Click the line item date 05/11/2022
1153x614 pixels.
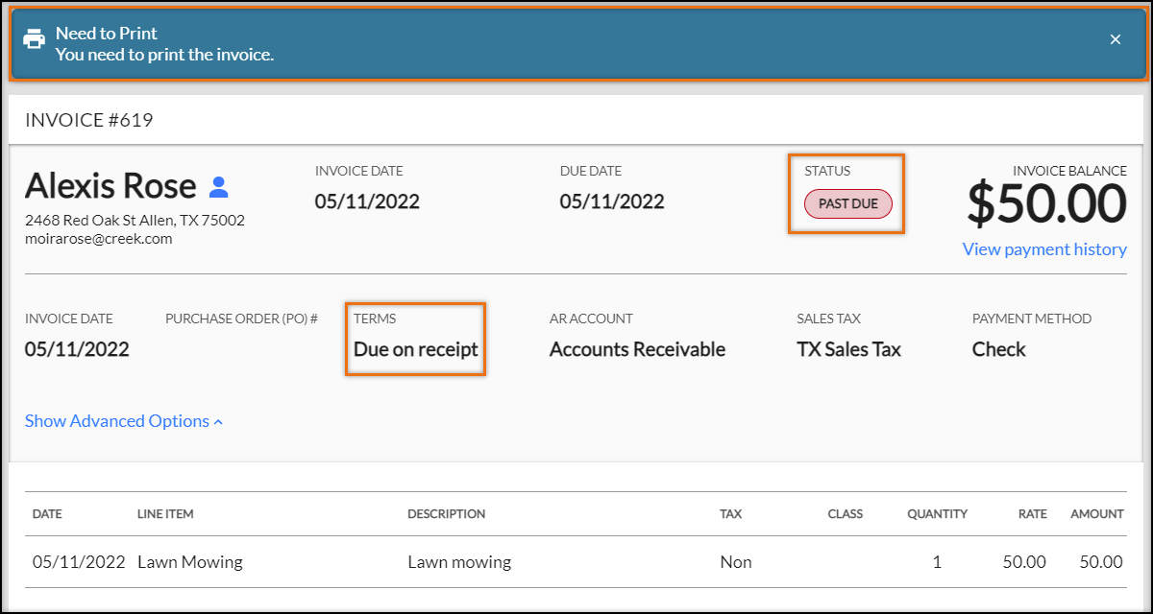click(x=79, y=562)
